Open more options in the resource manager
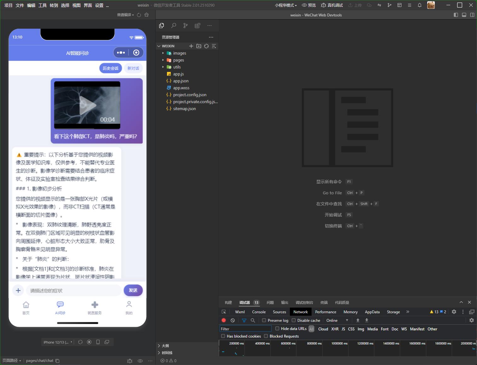The width and height of the screenshot is (477, 365). tap(211, 37)
